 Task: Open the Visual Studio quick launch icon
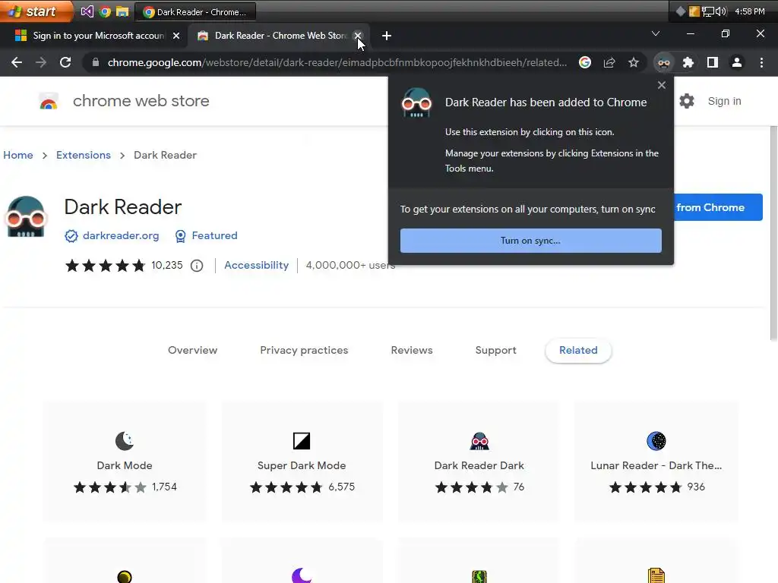87,11
